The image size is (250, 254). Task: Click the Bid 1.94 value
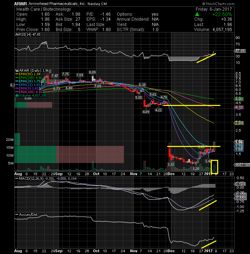[x=76, y=25]
